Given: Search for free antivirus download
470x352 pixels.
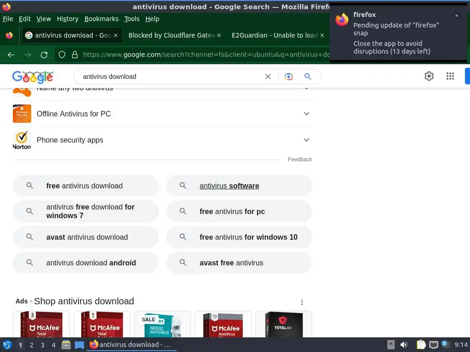Looking at the screenshot, I should [85, 186].
